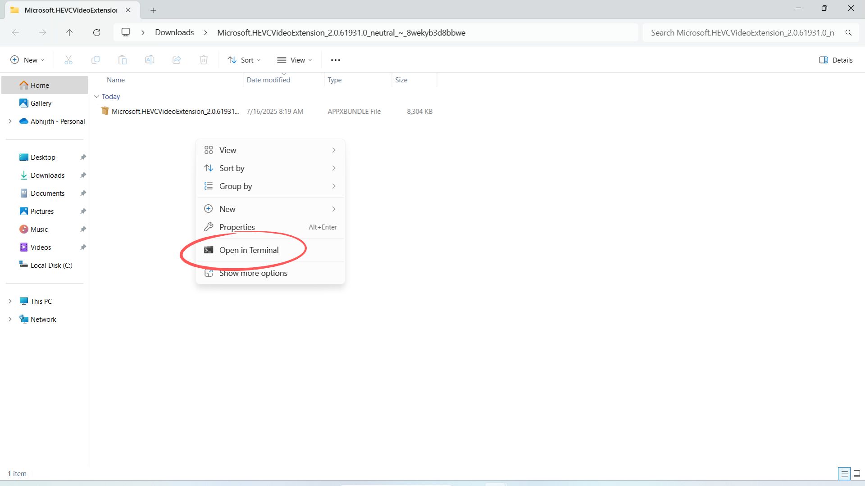Image resolution: width=865 pixels, height=486 pixels.
Task: Click the Copy icon in toolbar
Action: (x=96, y=60)
